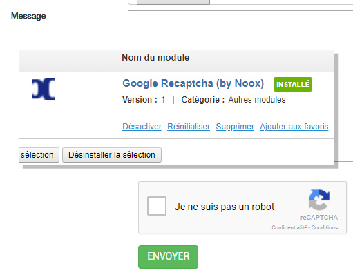
Task: Click Désinstaller la sélection button
Action: pyautogui.click(x=112, y=155)
